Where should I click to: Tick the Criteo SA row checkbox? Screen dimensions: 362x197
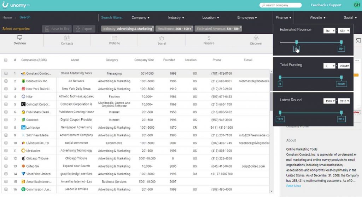(6, 166)
